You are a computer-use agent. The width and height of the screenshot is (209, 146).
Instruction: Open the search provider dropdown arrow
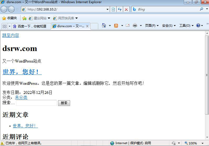(207, 9)
